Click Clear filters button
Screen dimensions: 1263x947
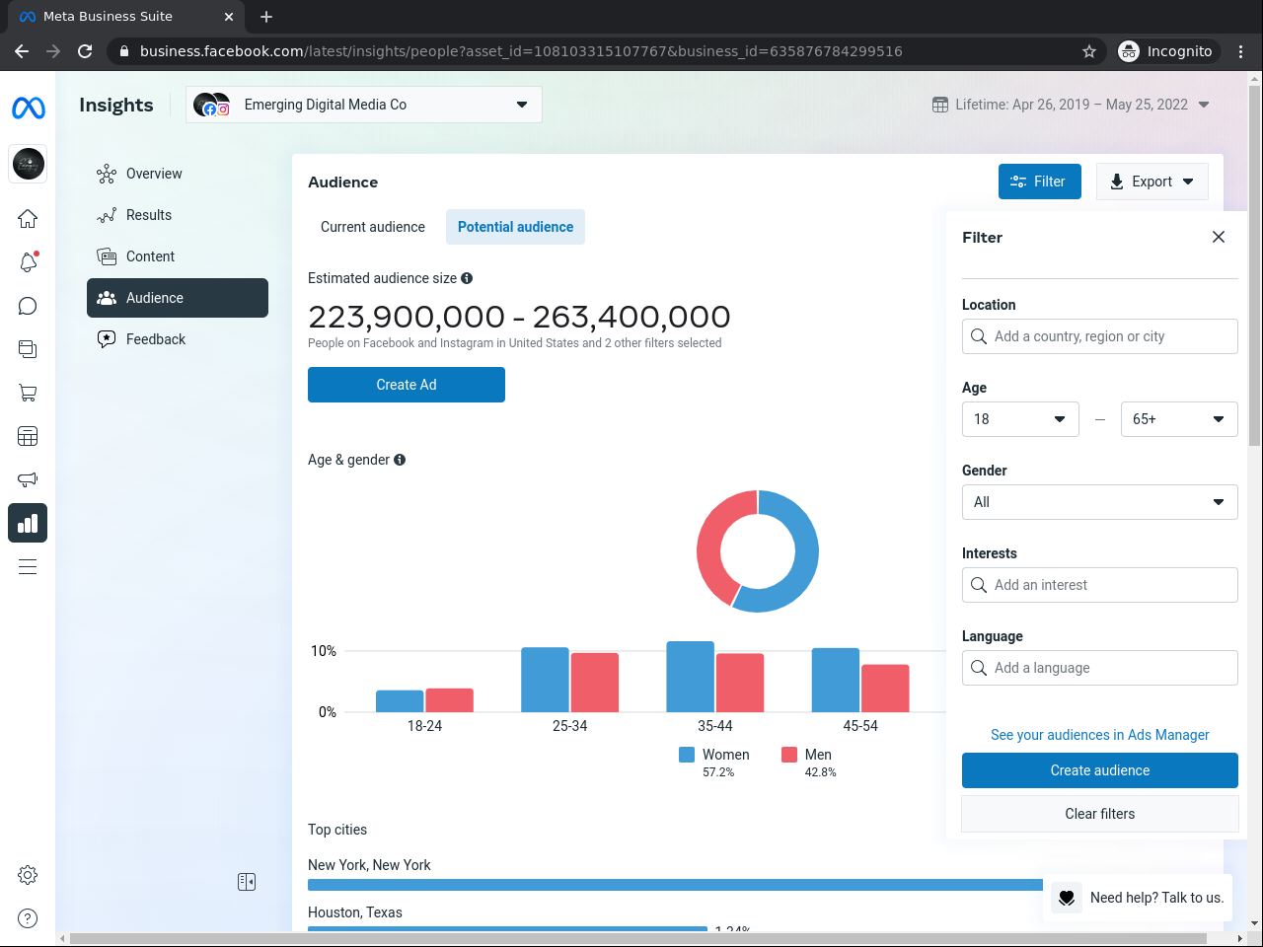1100,814
